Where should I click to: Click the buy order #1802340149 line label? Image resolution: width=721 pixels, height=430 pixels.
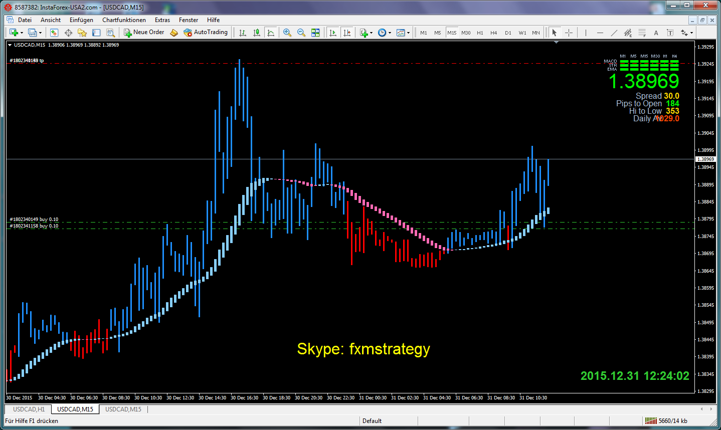(x=34, y=220)
